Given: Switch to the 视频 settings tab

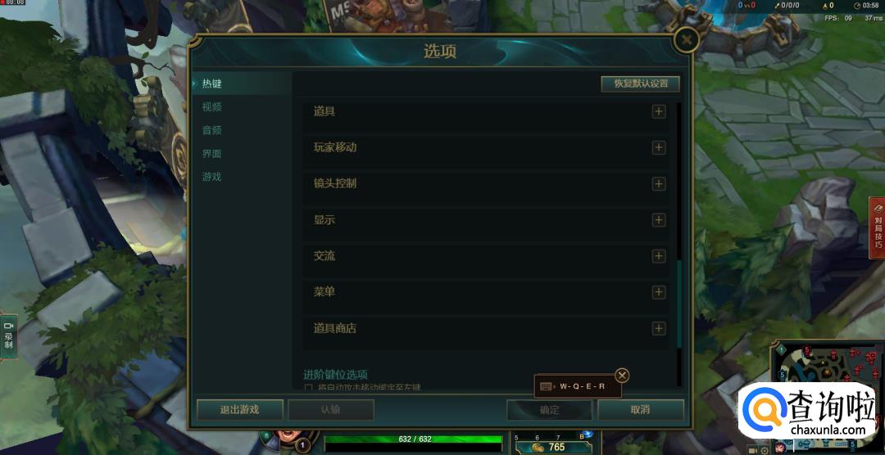Looking at the screenshot, I should [212, 107].
